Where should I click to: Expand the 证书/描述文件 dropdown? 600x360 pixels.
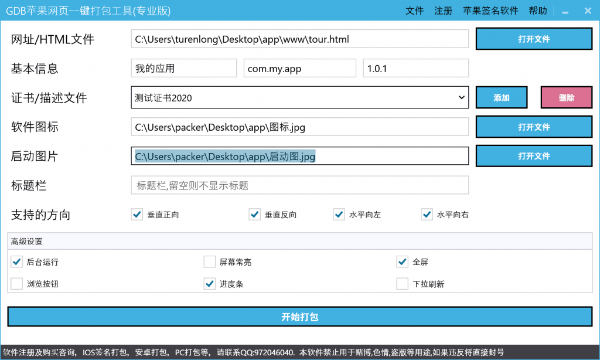(x=461, y=98)
